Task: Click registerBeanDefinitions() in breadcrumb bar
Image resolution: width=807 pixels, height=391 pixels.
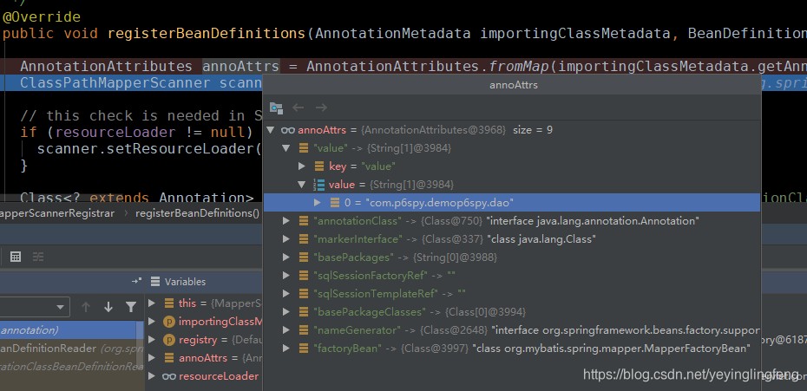Action: point(197,213)
